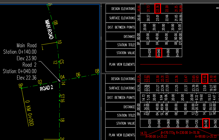The image size is (219, 140).
Task: Select the yellow CS label on Main Road
Action: tap(62, 62)
